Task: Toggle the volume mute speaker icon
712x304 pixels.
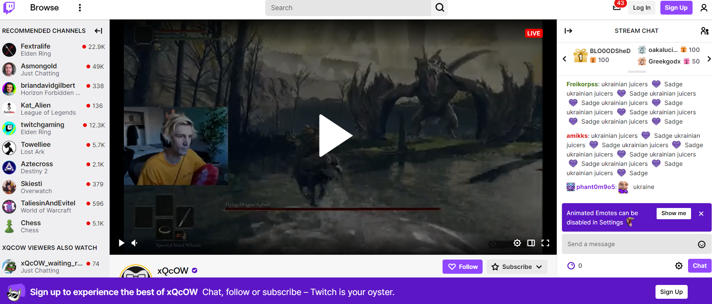Action: [x=135, y=243]
